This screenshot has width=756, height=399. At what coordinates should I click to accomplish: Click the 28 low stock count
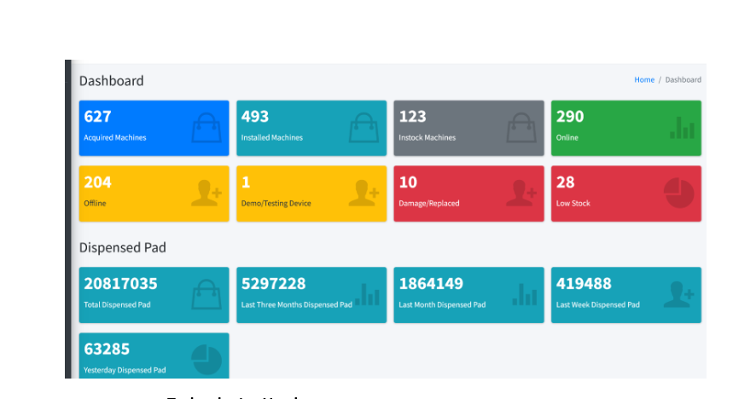click(x=566, y=182)
